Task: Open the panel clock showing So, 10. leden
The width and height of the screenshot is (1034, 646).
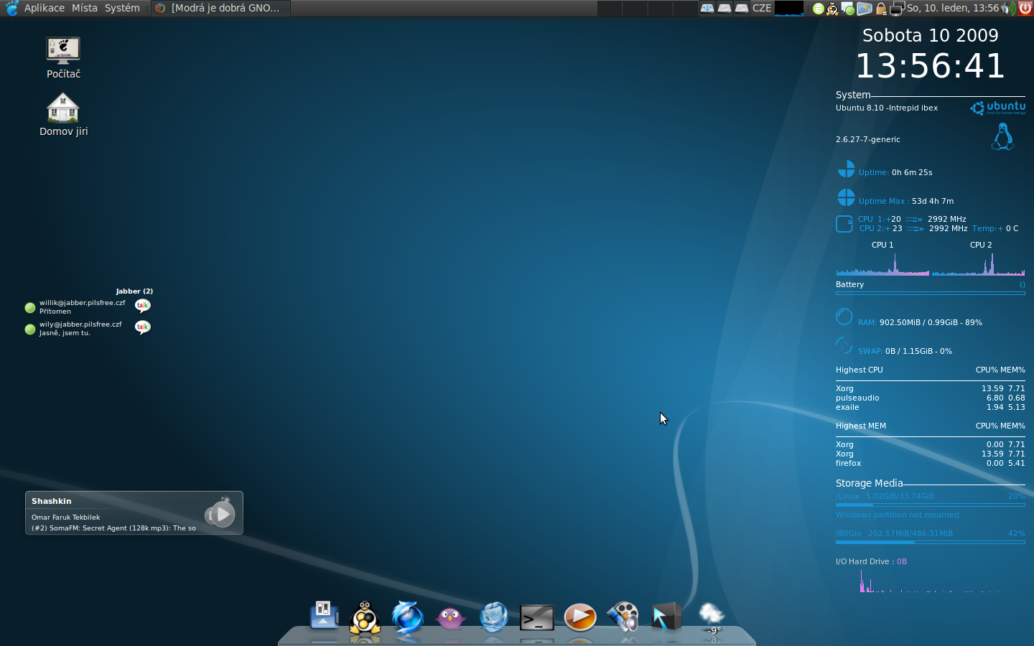Action: (x=953, y=8)
